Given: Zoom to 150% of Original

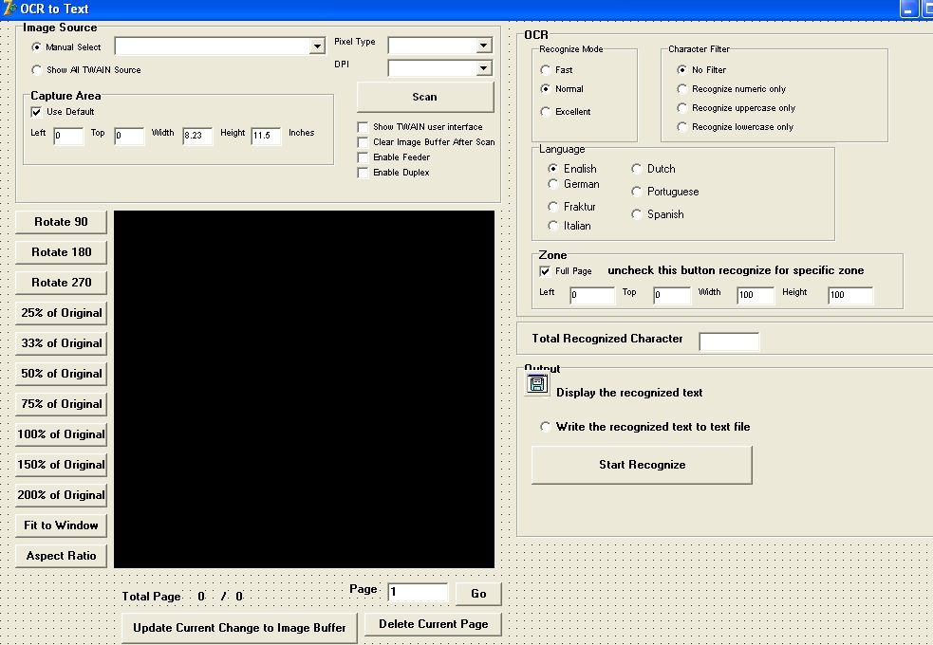Looking at the screenshot, I should pos(61,465).
